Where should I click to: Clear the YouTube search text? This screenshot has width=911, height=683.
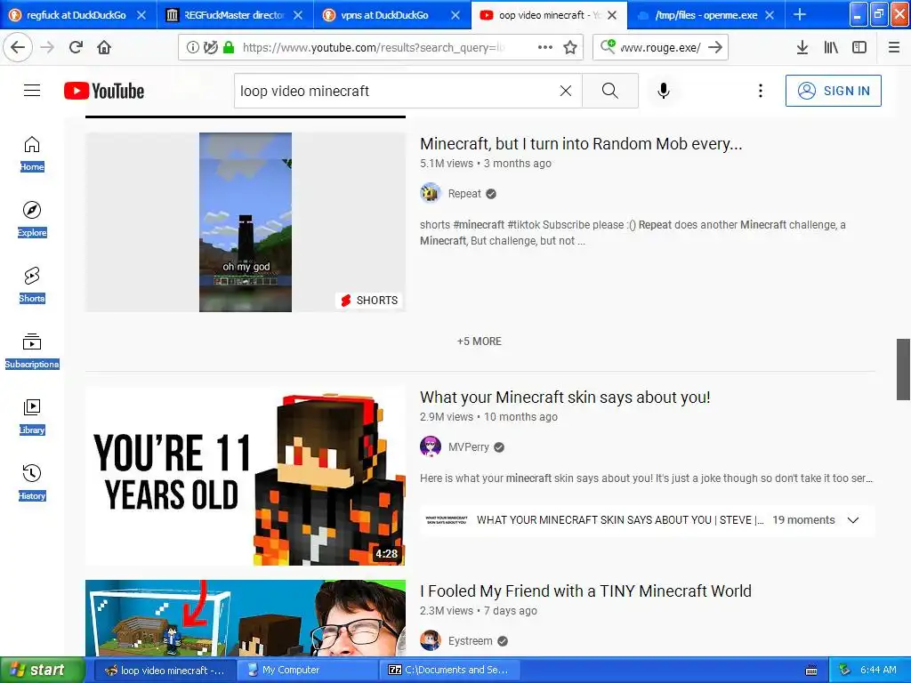click(x=566, y=91)
